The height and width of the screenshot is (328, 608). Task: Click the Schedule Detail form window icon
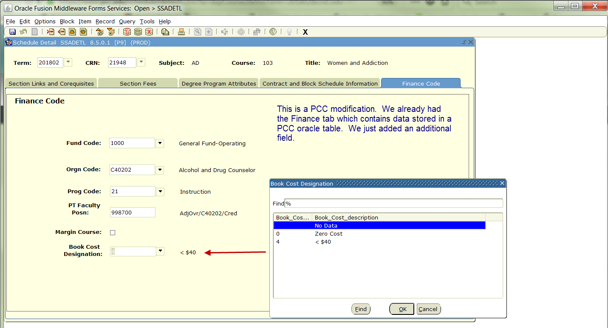coord(8,42)
